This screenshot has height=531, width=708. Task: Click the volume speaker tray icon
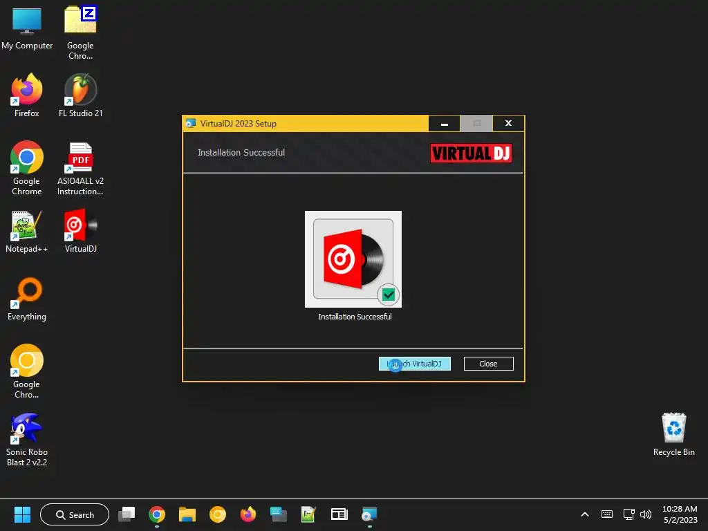coord(646,514)
